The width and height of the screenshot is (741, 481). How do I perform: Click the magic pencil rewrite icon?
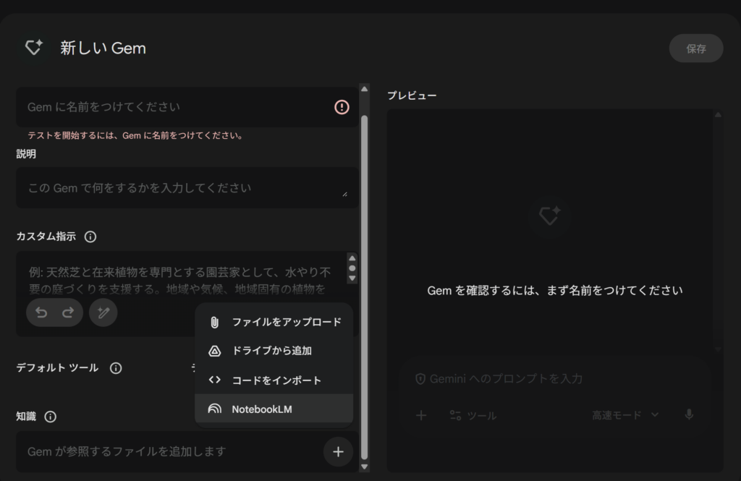(103, 312)
